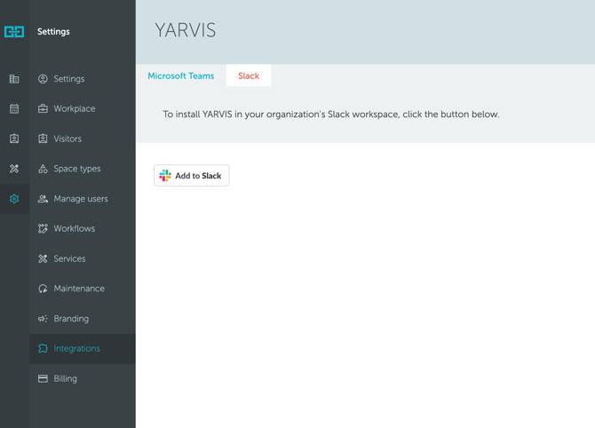Open the Services menu item
Image resolution: width=595 pixels, height=428 pixels.
point(69,259)
